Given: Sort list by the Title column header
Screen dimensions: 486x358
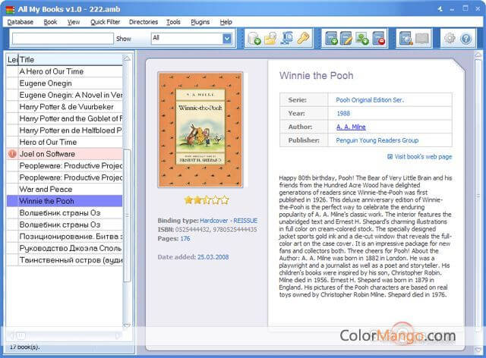Looking at the screenshot, I should (x=71, y=59).
